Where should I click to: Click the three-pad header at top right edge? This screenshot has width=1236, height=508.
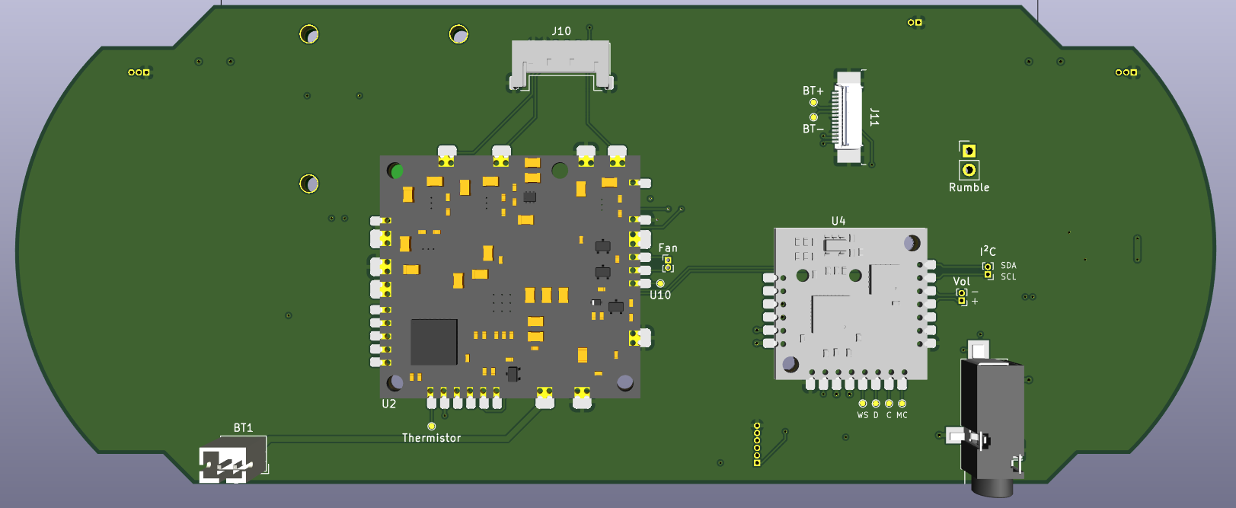click(1126, 72)
